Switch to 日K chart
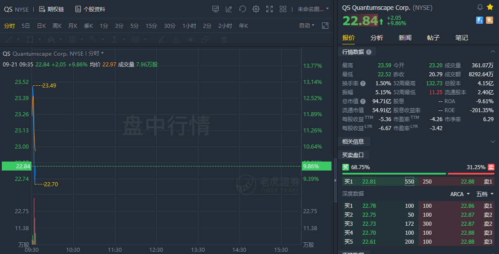Viewport: 499px width, 254px height. [x=41, y=26]
